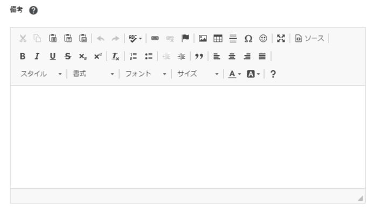The width and height of the screenshot is (375, 212).
Task: Insert an image with the picture icon
Action: (x=203, y=38)
